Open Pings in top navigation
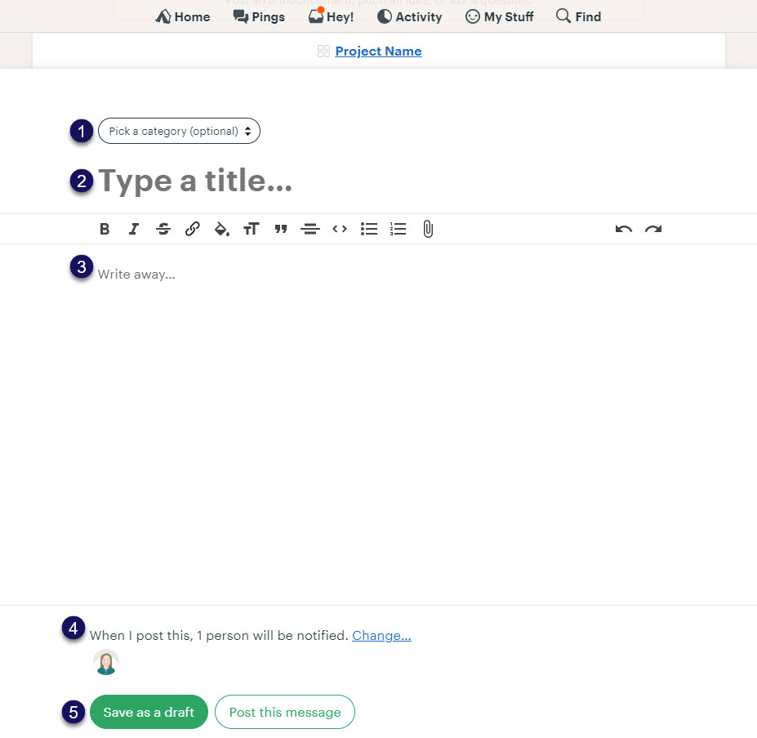 click(259, 16)
